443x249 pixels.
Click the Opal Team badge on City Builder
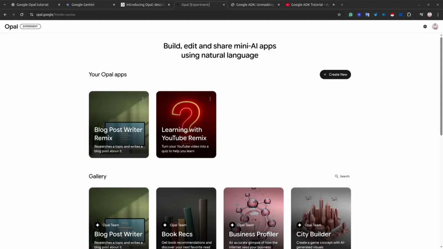coord(310,225)
